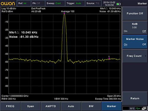Screen dimensions: 148x111
Task: Click the Marker menu title
Action: (142, 4)
